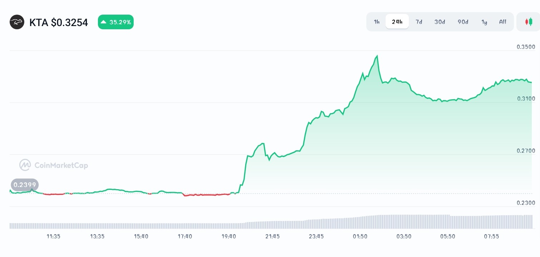Click the 03:50 time axis label

coord(404,236)
